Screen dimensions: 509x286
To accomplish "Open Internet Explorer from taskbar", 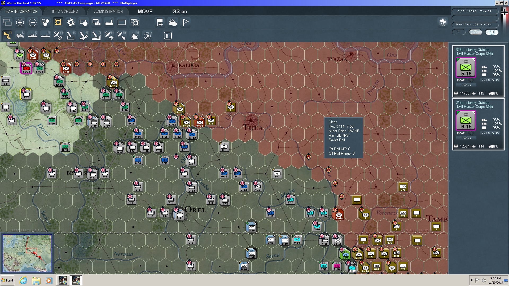I will click(23, 280).
